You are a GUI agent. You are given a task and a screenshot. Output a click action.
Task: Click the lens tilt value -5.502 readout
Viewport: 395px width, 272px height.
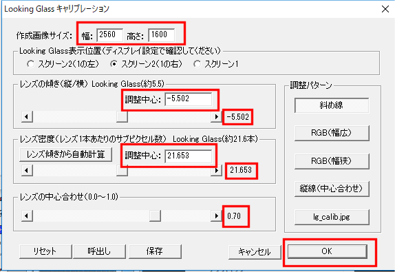click(x=238, y=117)
